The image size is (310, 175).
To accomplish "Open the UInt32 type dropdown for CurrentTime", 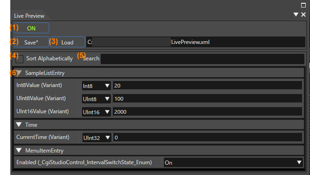I will pyautogui.click(x=96, y=138).
